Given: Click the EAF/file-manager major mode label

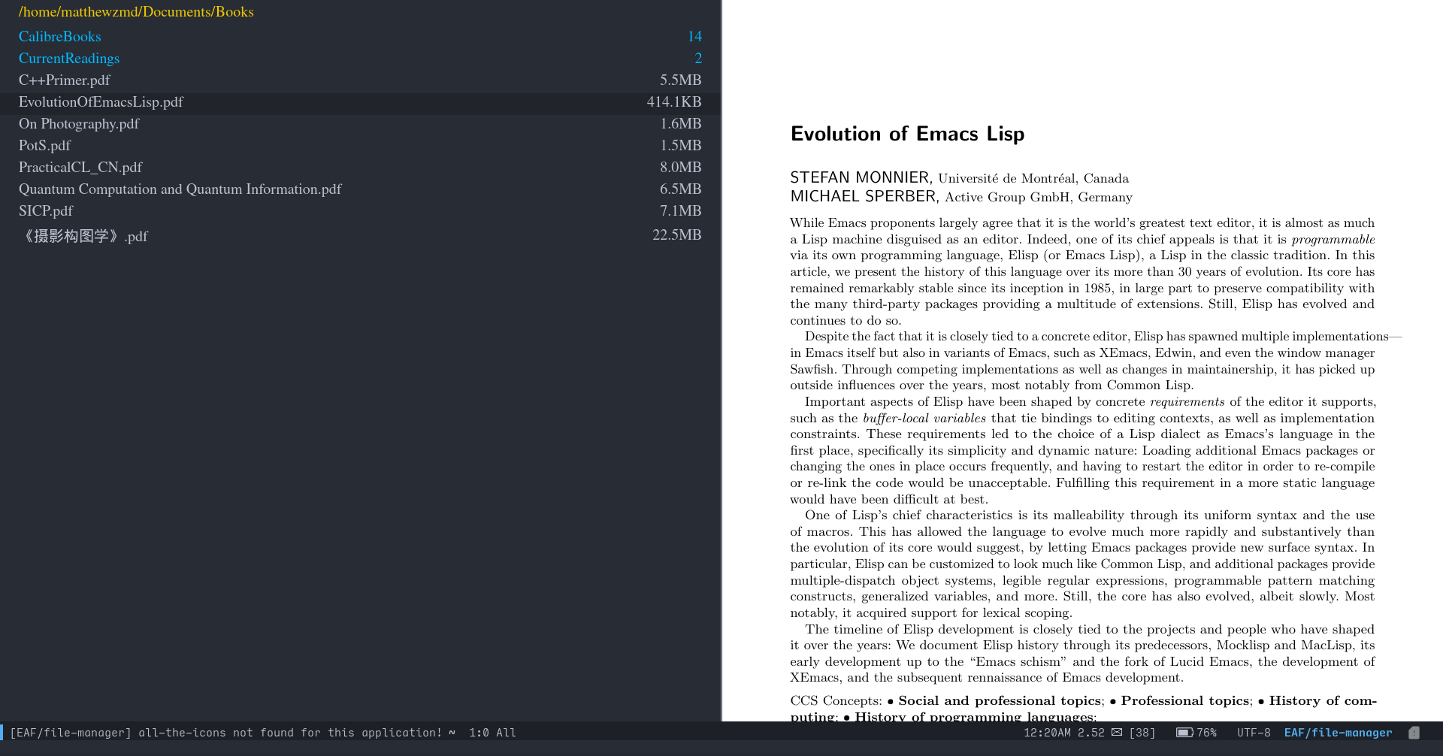Looking at the screenshot, I should (x=1338, y=733).
